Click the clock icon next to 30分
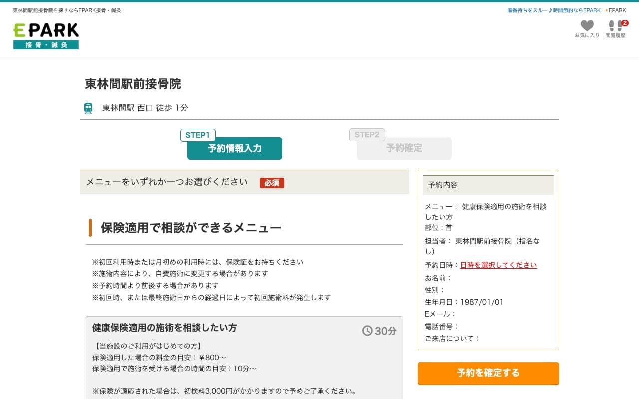The height and width of the screenshot is (399, 639). pos(367,331)
